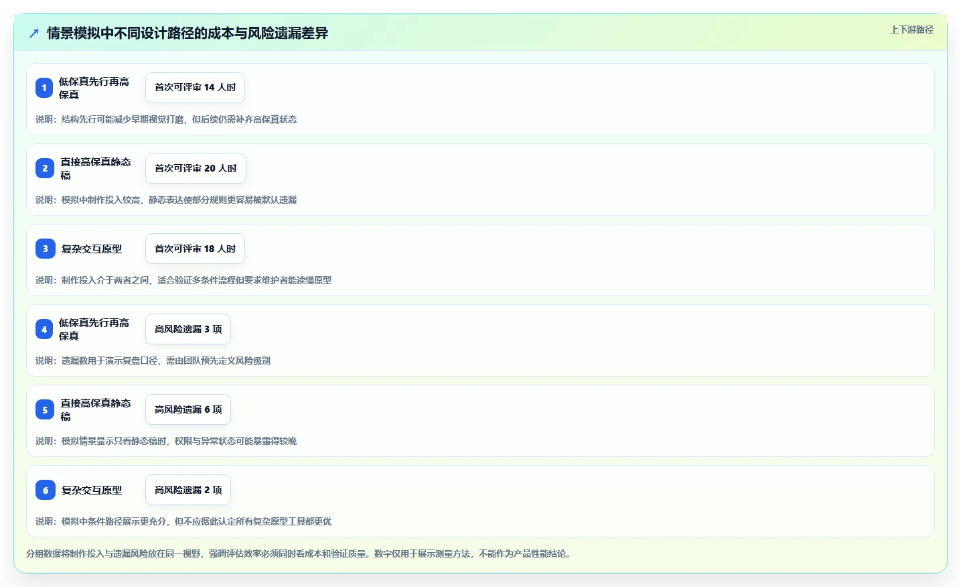This screenshot has height=587, width=961.
Task: Click row 3 label 复杂交互原型
Action: (x=92, y=249)
